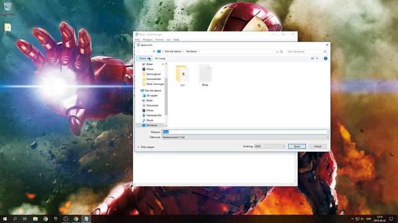Image resolution: width=398 pixels, height=223 pixels.
Task: Open taskbar search magnifier
Action: 15,219
